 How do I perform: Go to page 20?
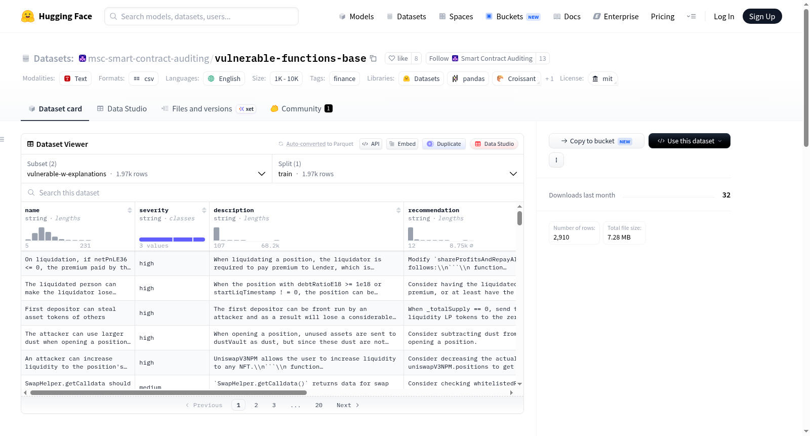(x=319, y=405)
